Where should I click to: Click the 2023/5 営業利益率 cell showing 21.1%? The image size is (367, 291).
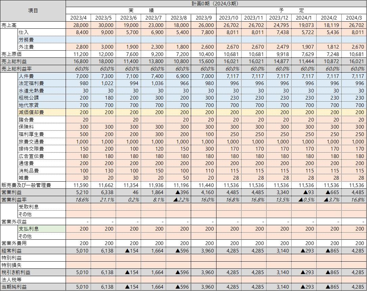pos(104,200)
